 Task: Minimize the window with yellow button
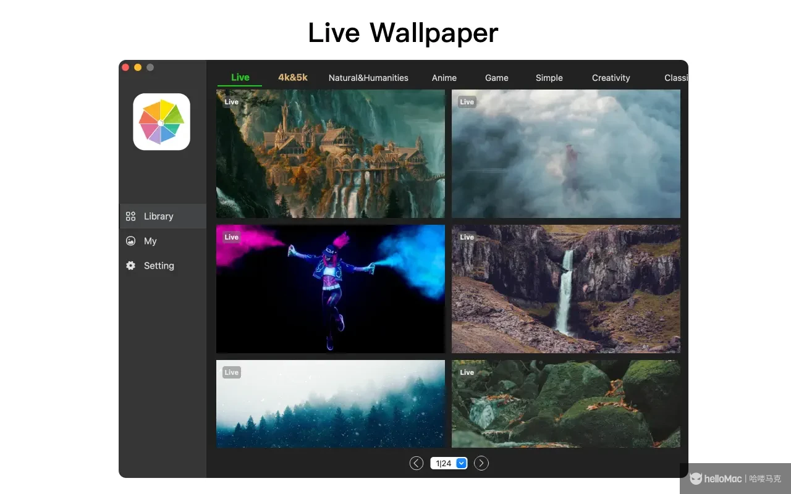pyautogui.click(x=138, y=67)
